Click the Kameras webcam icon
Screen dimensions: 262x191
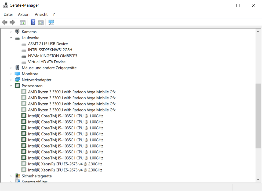coord(17,32)
